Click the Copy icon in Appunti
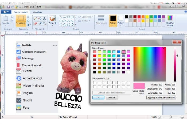The height and width of the screenshot is (124, 187). 12,21
